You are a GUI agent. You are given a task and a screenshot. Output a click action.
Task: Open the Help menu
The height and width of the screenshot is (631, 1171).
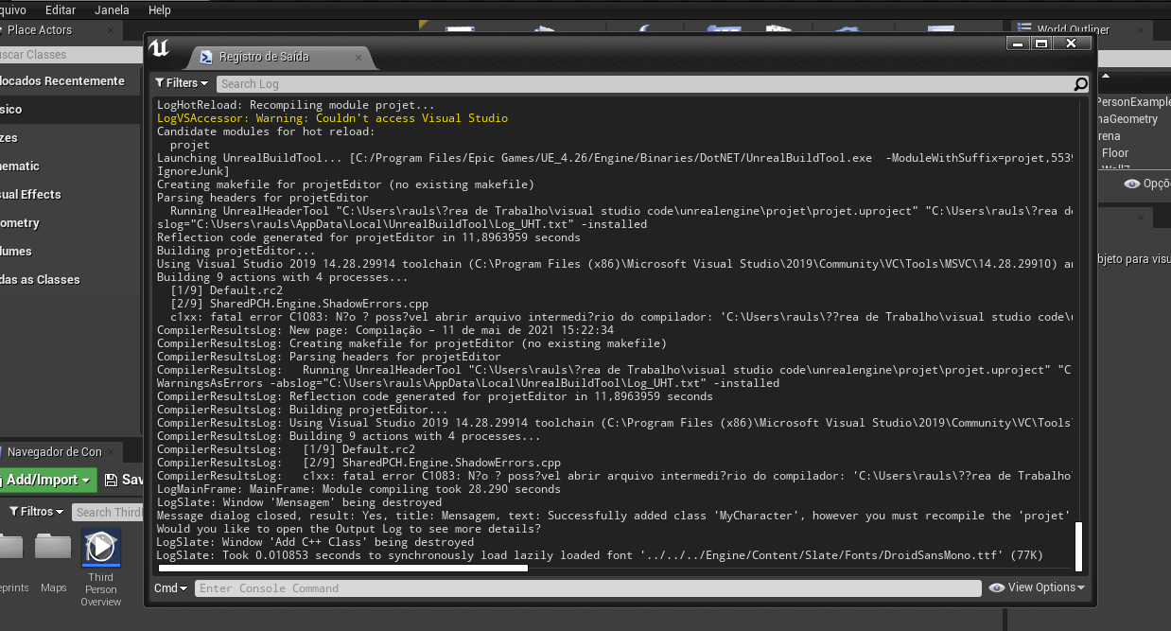[160, 9]
